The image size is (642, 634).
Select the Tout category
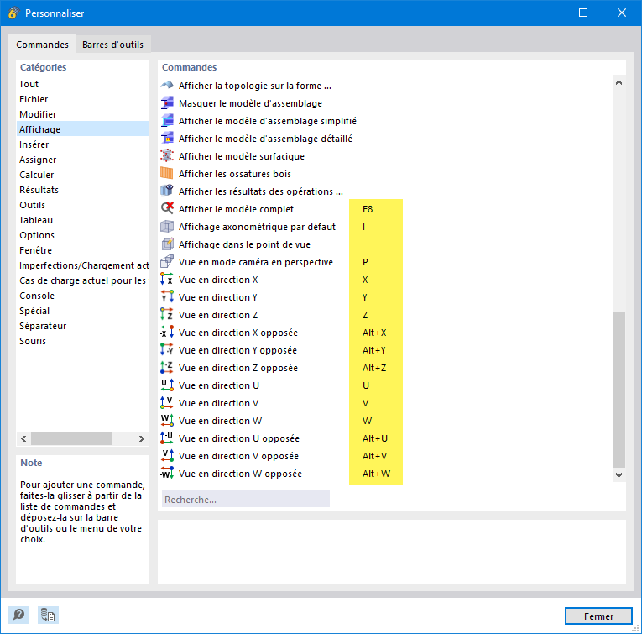click(82, 84)
